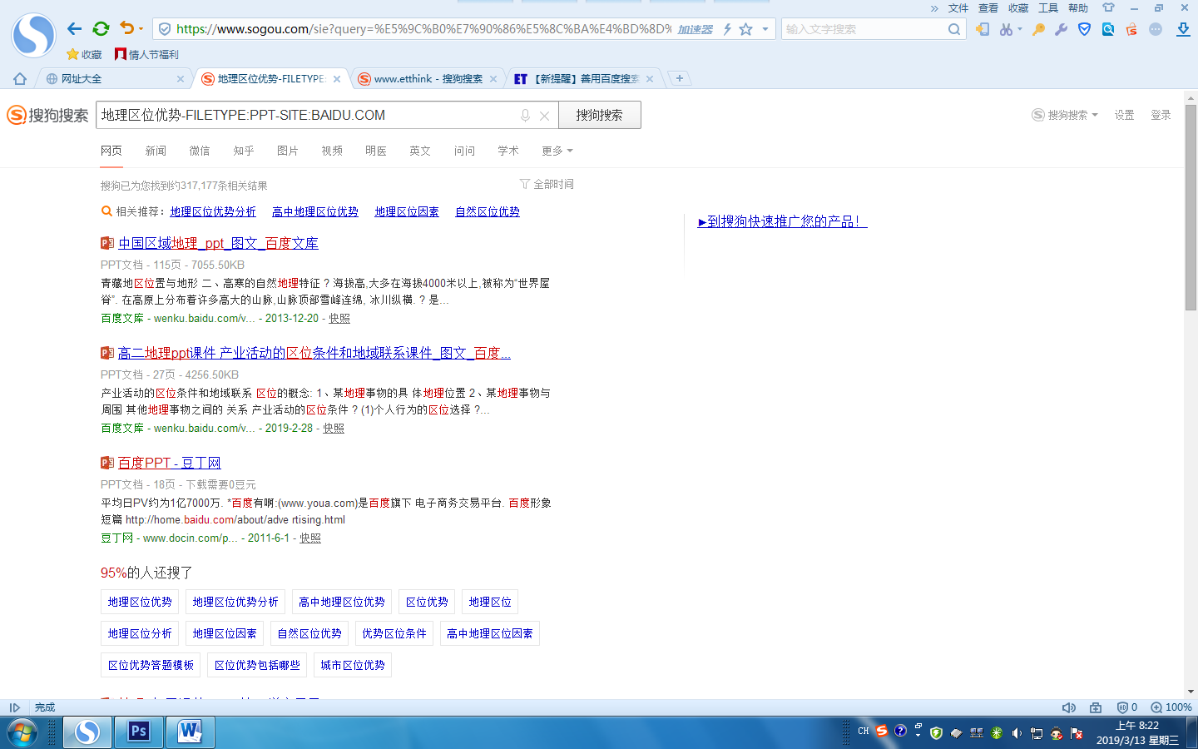1198x749 pixels.
Task: Open Photoshop from the taskbar
Action: (139, 732)
